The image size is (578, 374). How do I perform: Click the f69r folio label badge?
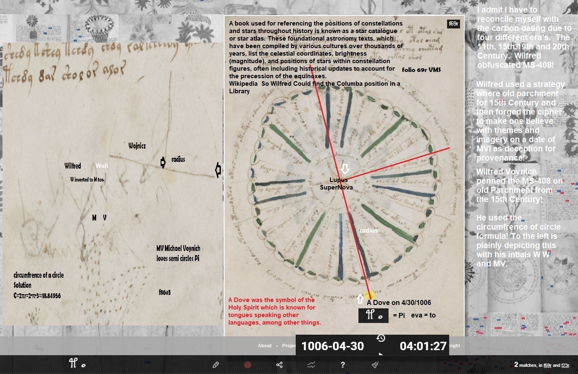pyautogui.click(x=454, y=24)
